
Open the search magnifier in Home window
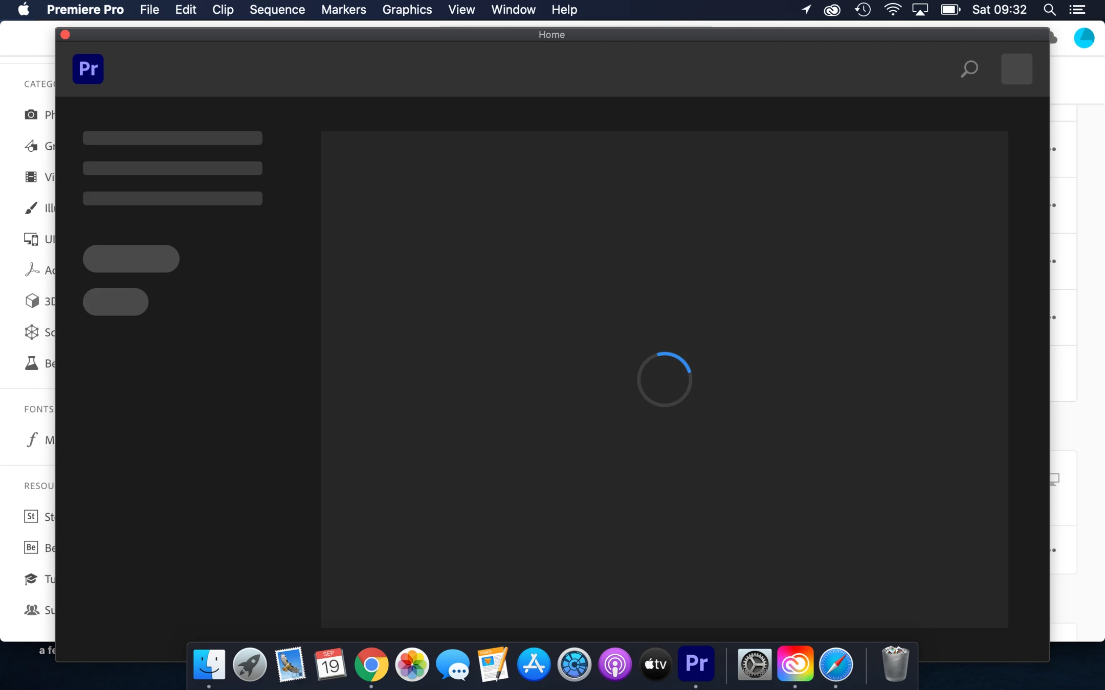[969, 68]
